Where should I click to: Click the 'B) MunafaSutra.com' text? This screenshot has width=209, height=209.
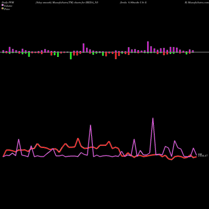coord(197,3)
